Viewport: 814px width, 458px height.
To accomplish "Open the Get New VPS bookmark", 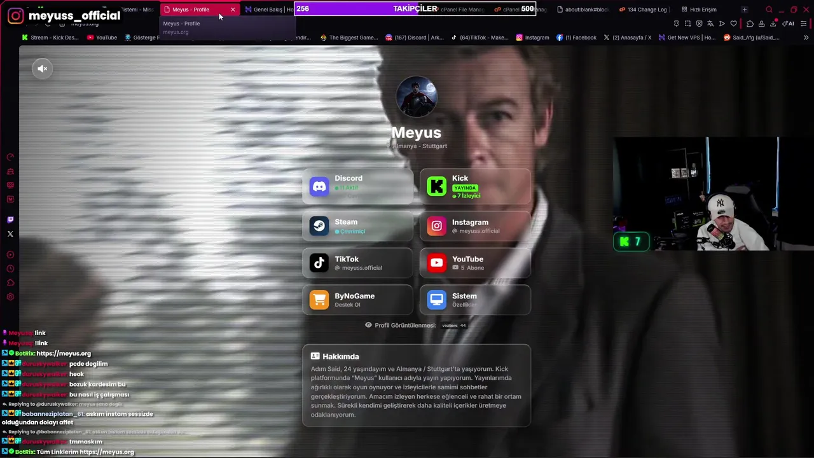I will 687,38.
